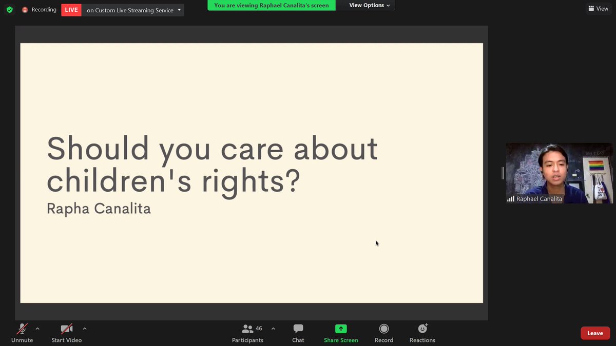Viewport: 616px width, 346px height.
Task: Unmute the microphone
Action: pos(22,333)
